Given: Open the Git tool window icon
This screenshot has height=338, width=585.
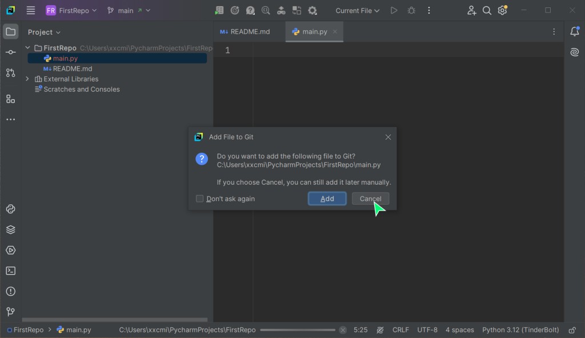Looking at the screenshot, I should [x=10, y=312].
